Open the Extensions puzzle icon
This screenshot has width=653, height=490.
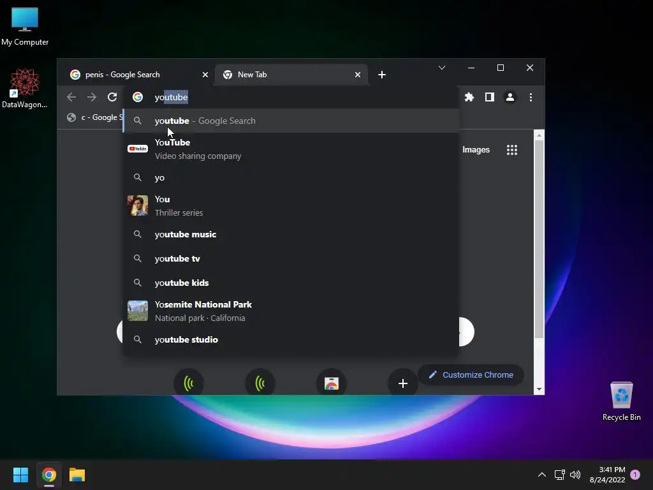coord(469,97)
